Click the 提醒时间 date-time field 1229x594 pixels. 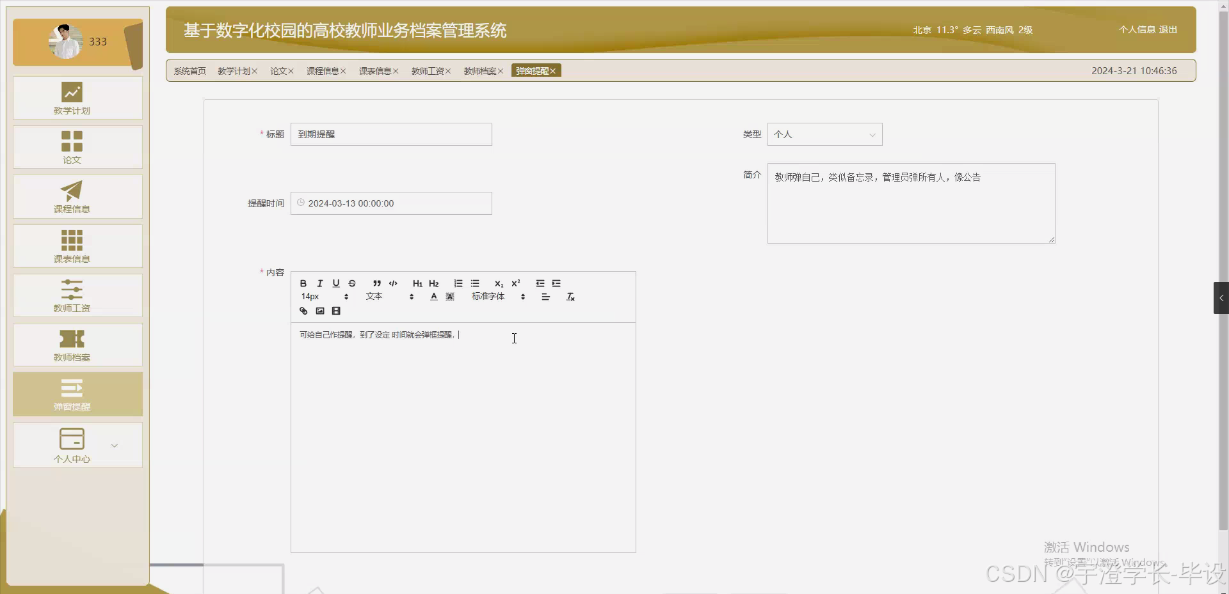tap(391, 203)
